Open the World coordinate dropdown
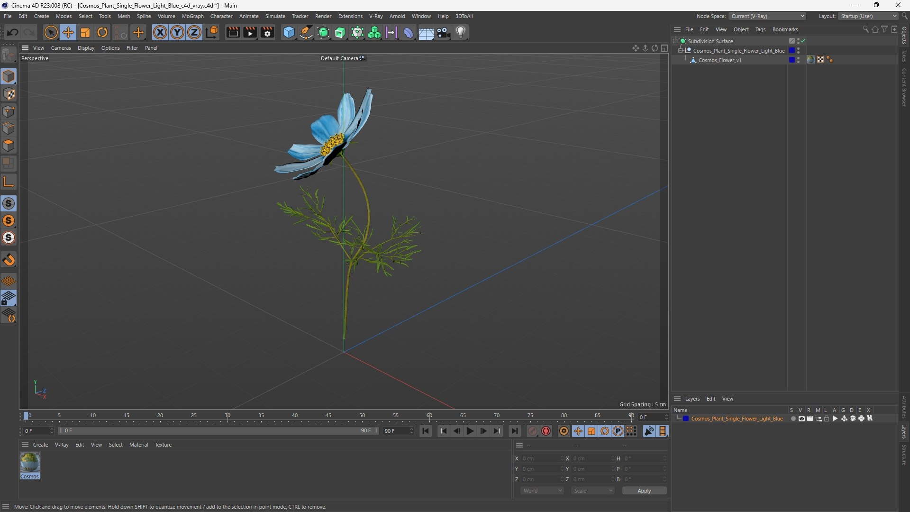This screenshot has height=512, width=910. click(542, 491)
